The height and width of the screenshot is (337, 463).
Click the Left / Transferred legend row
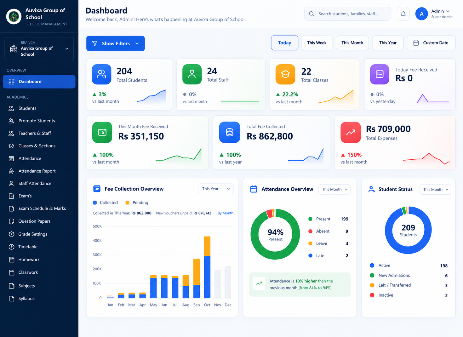tap(409, 285)
